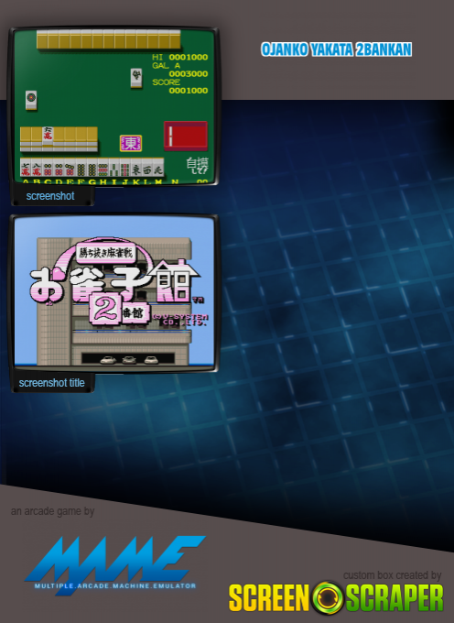Open the gameplay screenshot thumbnail
454x623 pixels.
tap(113, 106)
